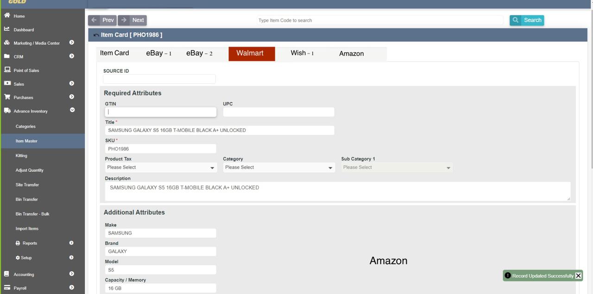Click the Marketing / Media Center icon
Image resolution: width=593 pixels, height=294 pixels.
[7, 43]
